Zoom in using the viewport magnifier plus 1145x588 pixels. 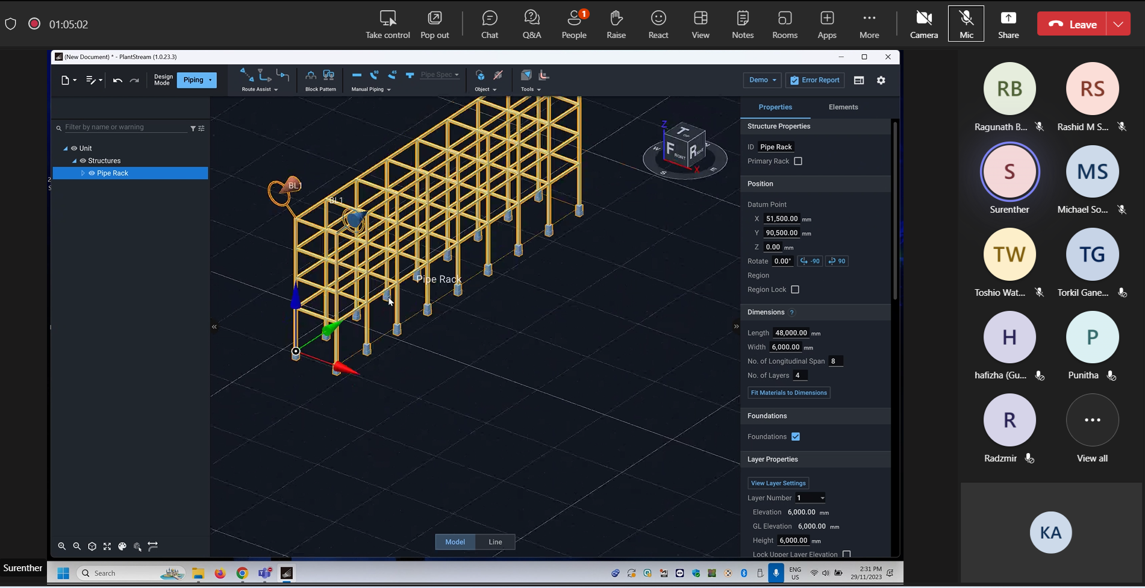pyautogui.click(x=62, y=546)
